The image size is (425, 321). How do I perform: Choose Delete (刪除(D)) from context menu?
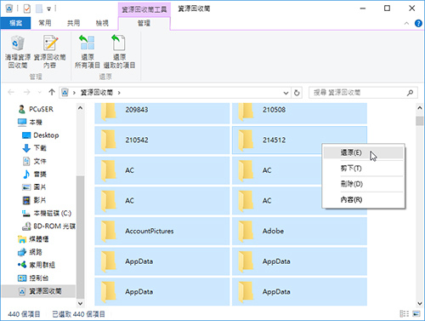point(363,184)
